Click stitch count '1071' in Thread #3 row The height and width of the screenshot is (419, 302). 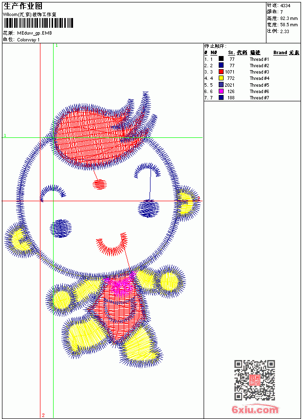229,72
